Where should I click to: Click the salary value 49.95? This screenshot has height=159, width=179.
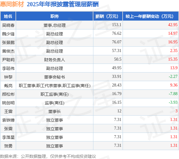click(x=117, y=68)
